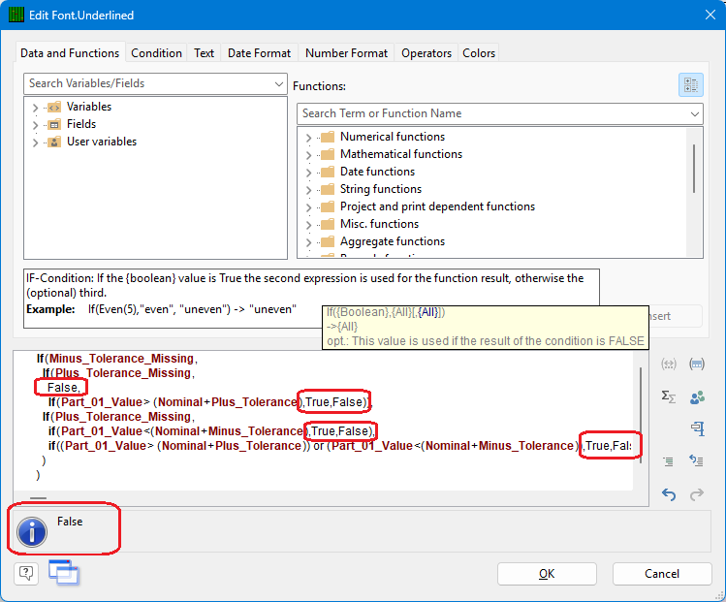
Task: Click the remove indentation icon
Action: (x=697, y=461)
